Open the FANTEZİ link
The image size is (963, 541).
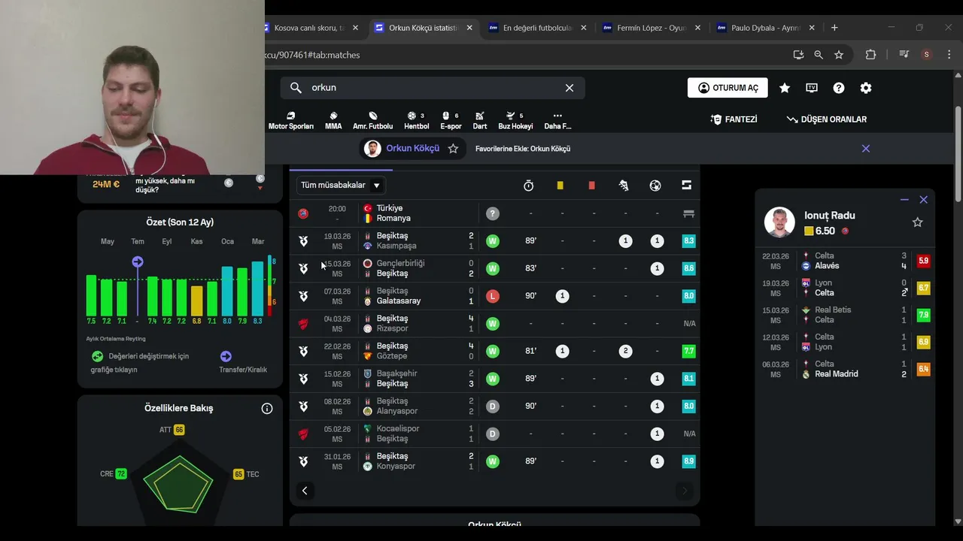point(734,119)
